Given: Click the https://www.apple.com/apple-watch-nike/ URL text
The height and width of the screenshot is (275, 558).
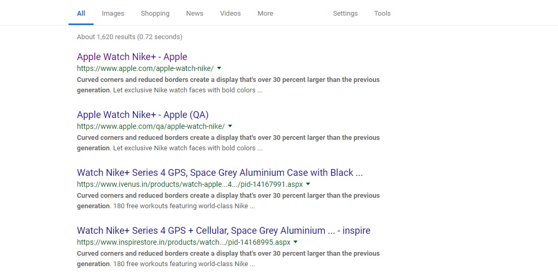Looking at the screenshot, I should (145, 68).
